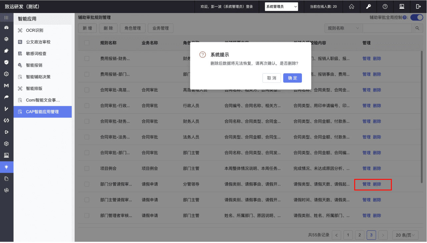Open 业务管理 button
The height and width of the screenshot is (243, 427).
coord(160,28)
